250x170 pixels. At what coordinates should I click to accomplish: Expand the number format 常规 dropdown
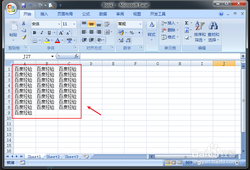pyautogui.click(x=140, y=24)
